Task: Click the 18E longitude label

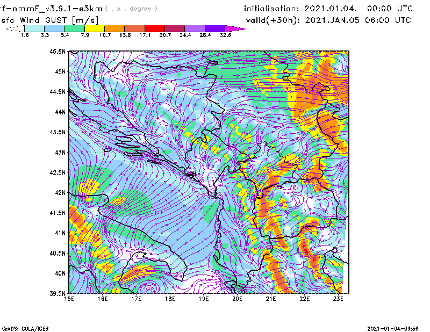Action: pyautogui.click(x=170, y=299)
